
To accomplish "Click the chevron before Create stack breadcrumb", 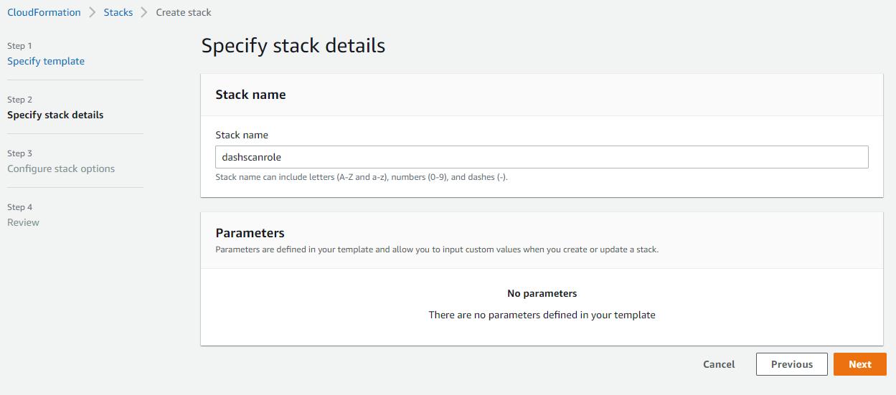I will coord(144,12).
